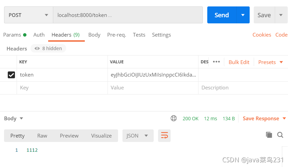
Task: Open Bulk Edit for headers
Action: 239,62
